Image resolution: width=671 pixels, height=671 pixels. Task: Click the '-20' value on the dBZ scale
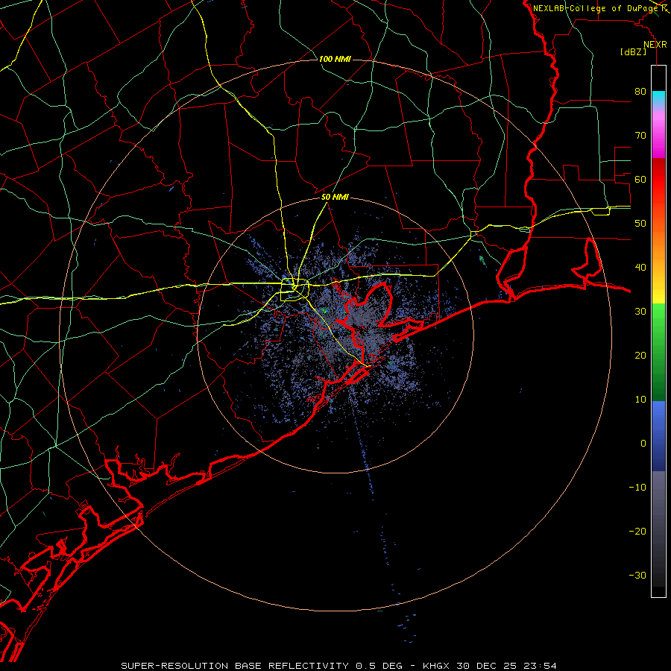click(637, 531)
